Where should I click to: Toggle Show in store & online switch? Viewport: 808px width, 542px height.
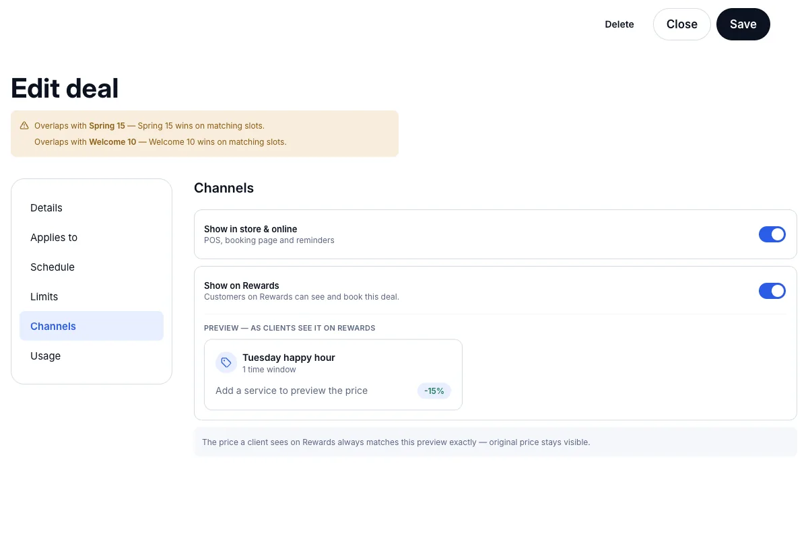click(772, 234)
